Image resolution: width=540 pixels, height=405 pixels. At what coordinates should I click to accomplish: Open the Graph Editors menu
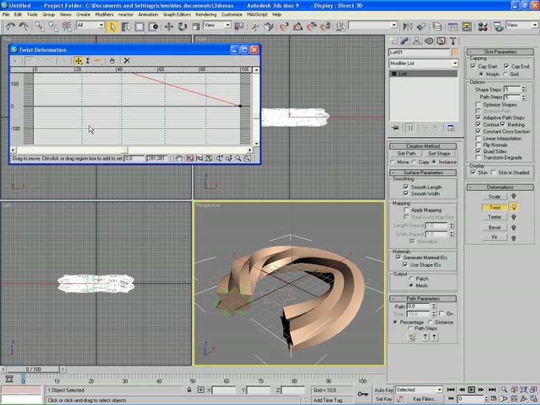[177, 15]
